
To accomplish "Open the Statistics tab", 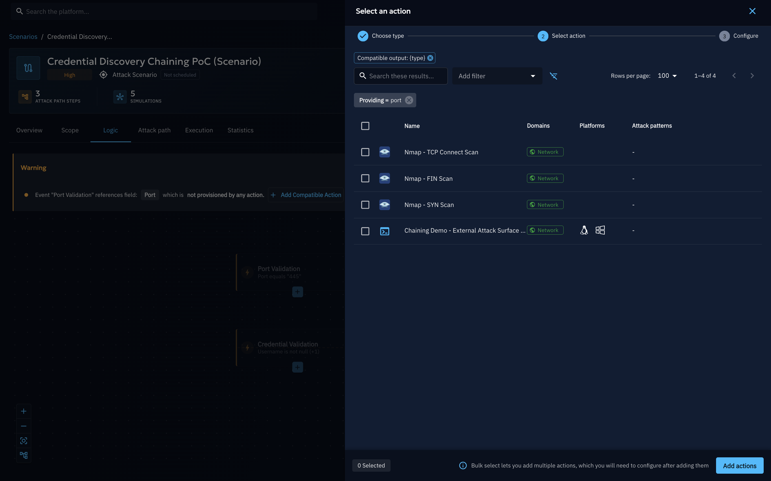I will pos(240,130).
